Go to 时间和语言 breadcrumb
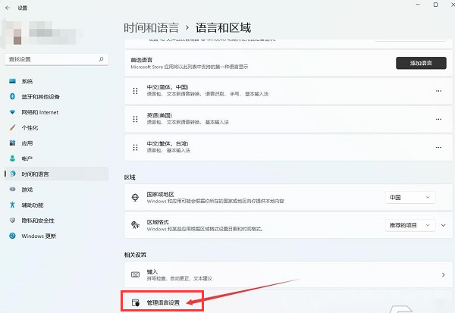The height and width of the screenshot is (313, 455). [x=151, y=28]
